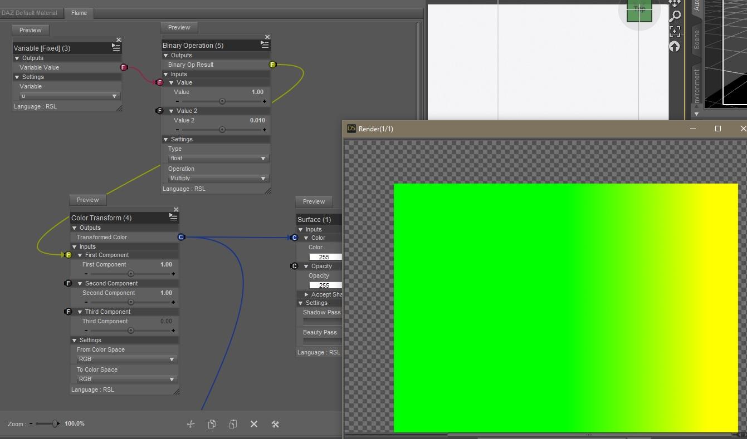The height and width of the screenshot is (439, 747).
Task: Collapse Settings in Binary Operation brick
Action: coord(165,139)
